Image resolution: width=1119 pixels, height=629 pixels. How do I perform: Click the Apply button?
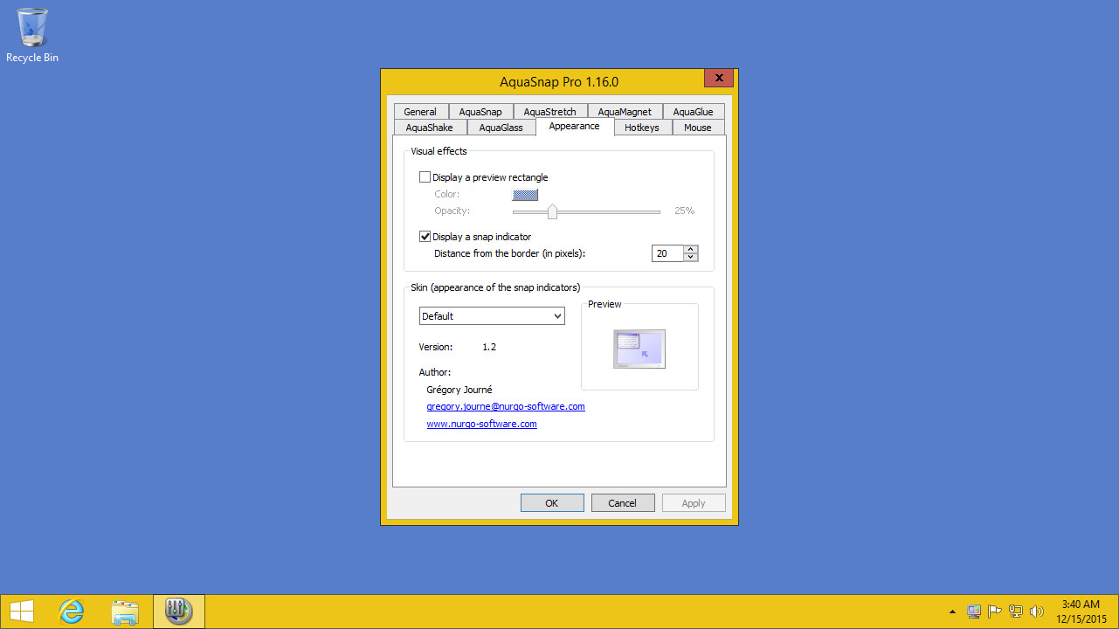point(693,502)
